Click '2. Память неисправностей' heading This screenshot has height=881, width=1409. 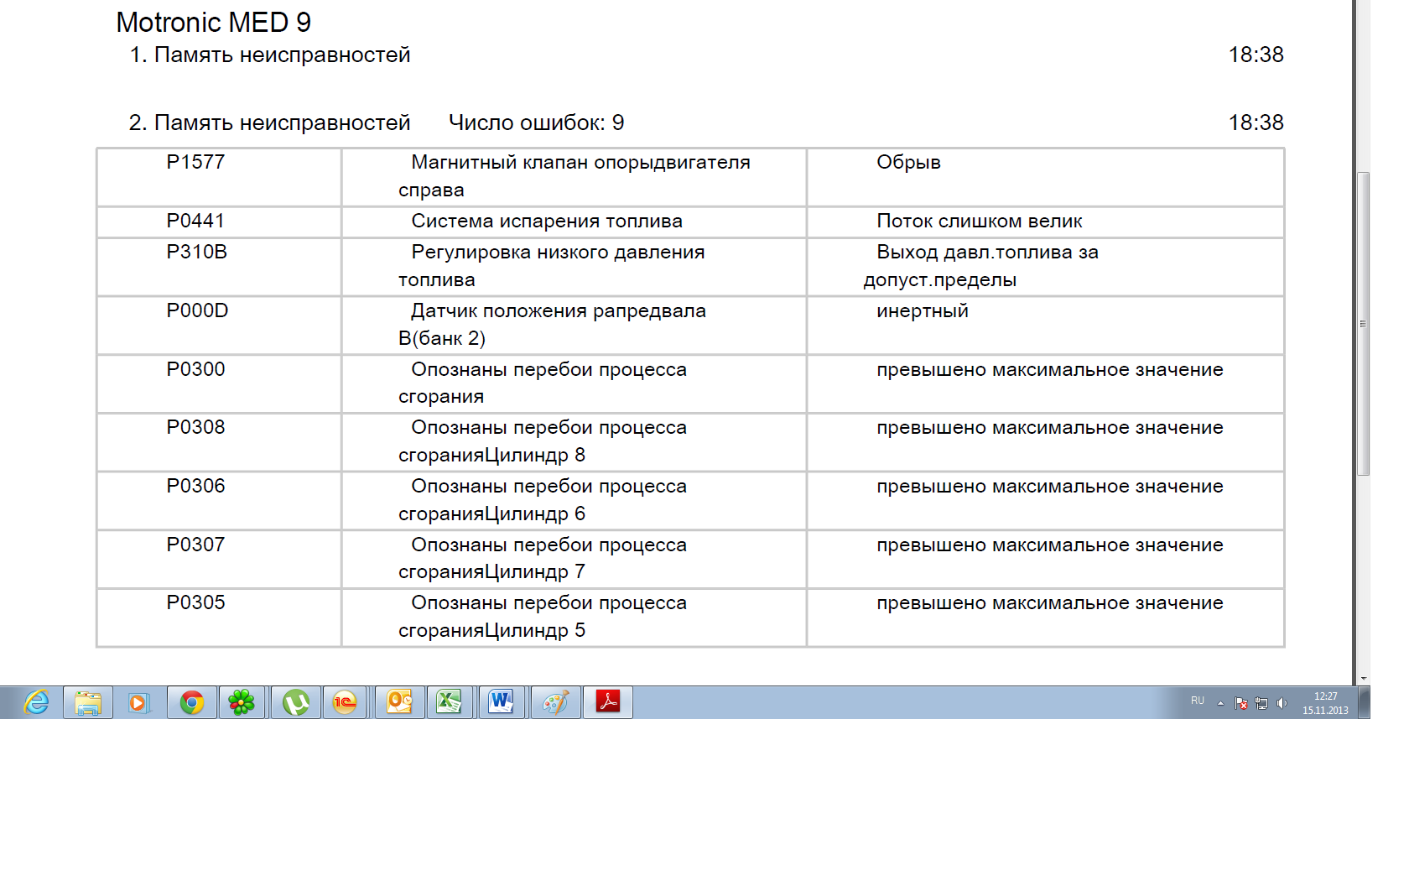pyautogui.click(x=269, y=123)
